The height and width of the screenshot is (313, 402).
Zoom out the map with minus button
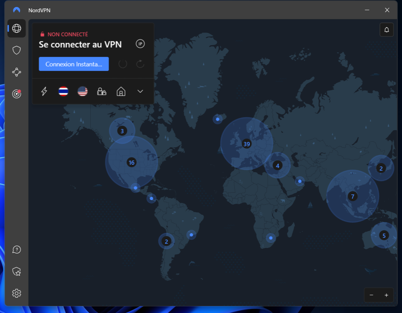371,295
